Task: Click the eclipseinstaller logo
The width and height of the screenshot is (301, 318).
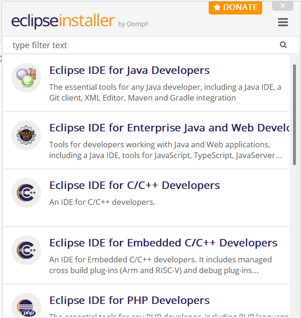Action: coord(63,21)
